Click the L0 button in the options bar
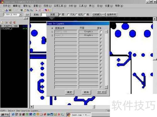Screen dimensions: 157x117 [x=27, y=15]
